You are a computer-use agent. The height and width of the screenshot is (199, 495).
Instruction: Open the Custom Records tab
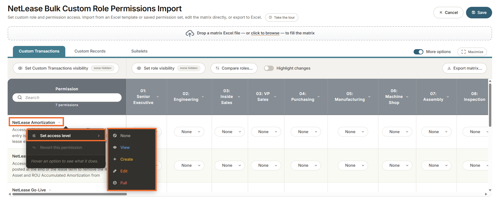pos(90,51)
